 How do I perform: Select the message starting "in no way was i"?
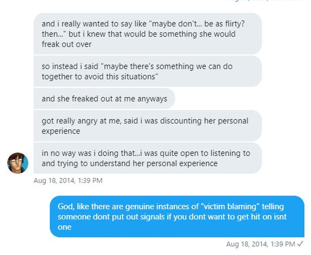(x=147, y=158)
